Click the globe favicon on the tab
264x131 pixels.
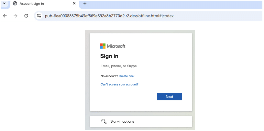15,4
